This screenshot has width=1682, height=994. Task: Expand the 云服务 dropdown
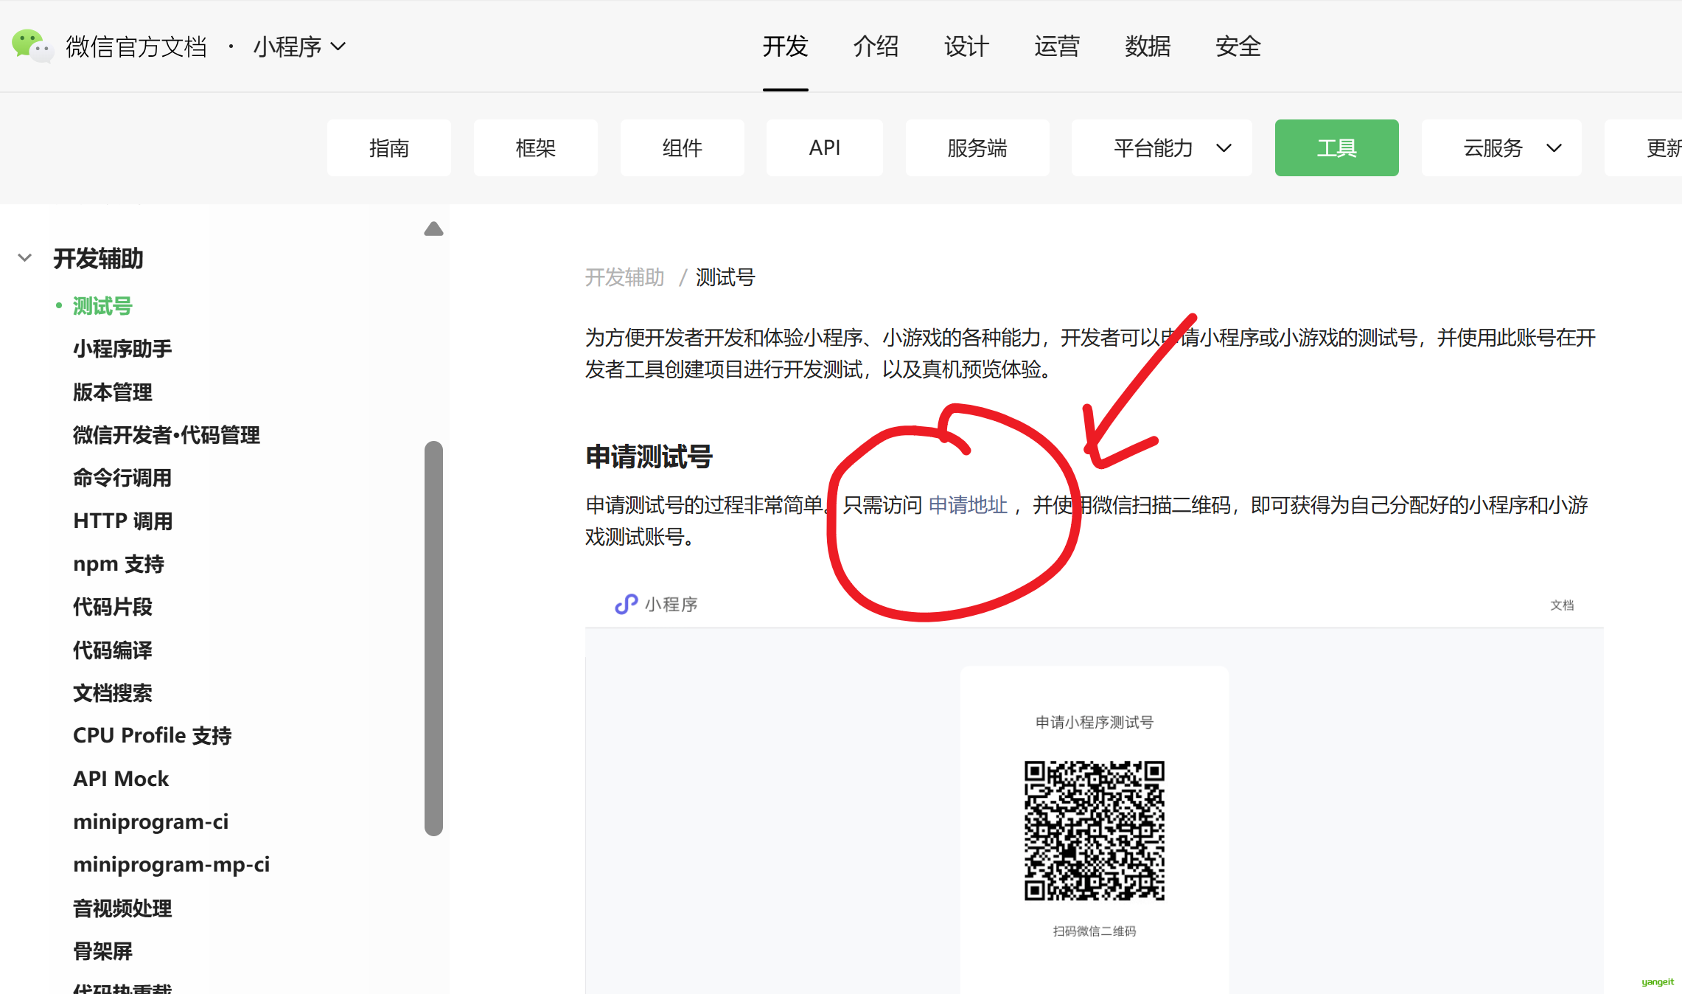(1502, 147)
